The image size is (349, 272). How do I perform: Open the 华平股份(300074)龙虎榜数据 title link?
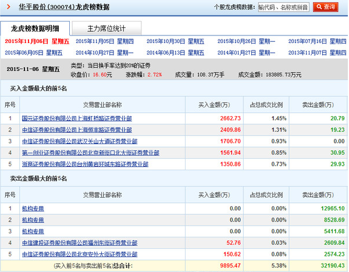tap(64, 7)
